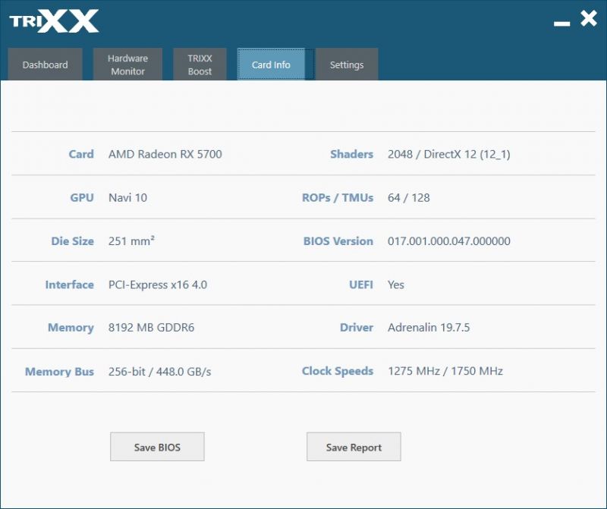Select the memory bus value 256-bit / 448.0 GB/s
607x509 pixels.
tap(159, 372)
